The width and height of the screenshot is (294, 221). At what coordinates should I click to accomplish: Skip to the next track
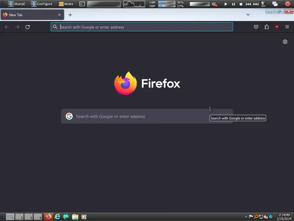pos(256,4)
